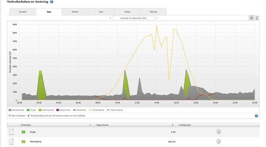Viewport: 266px width, 147px height.
Task: Select stacked layers chart view icon
Action: [252, 18]
